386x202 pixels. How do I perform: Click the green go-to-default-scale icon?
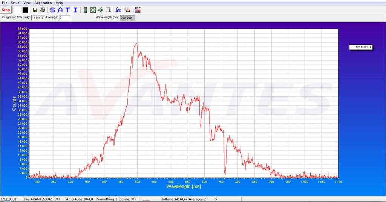(x=100, y=10)
